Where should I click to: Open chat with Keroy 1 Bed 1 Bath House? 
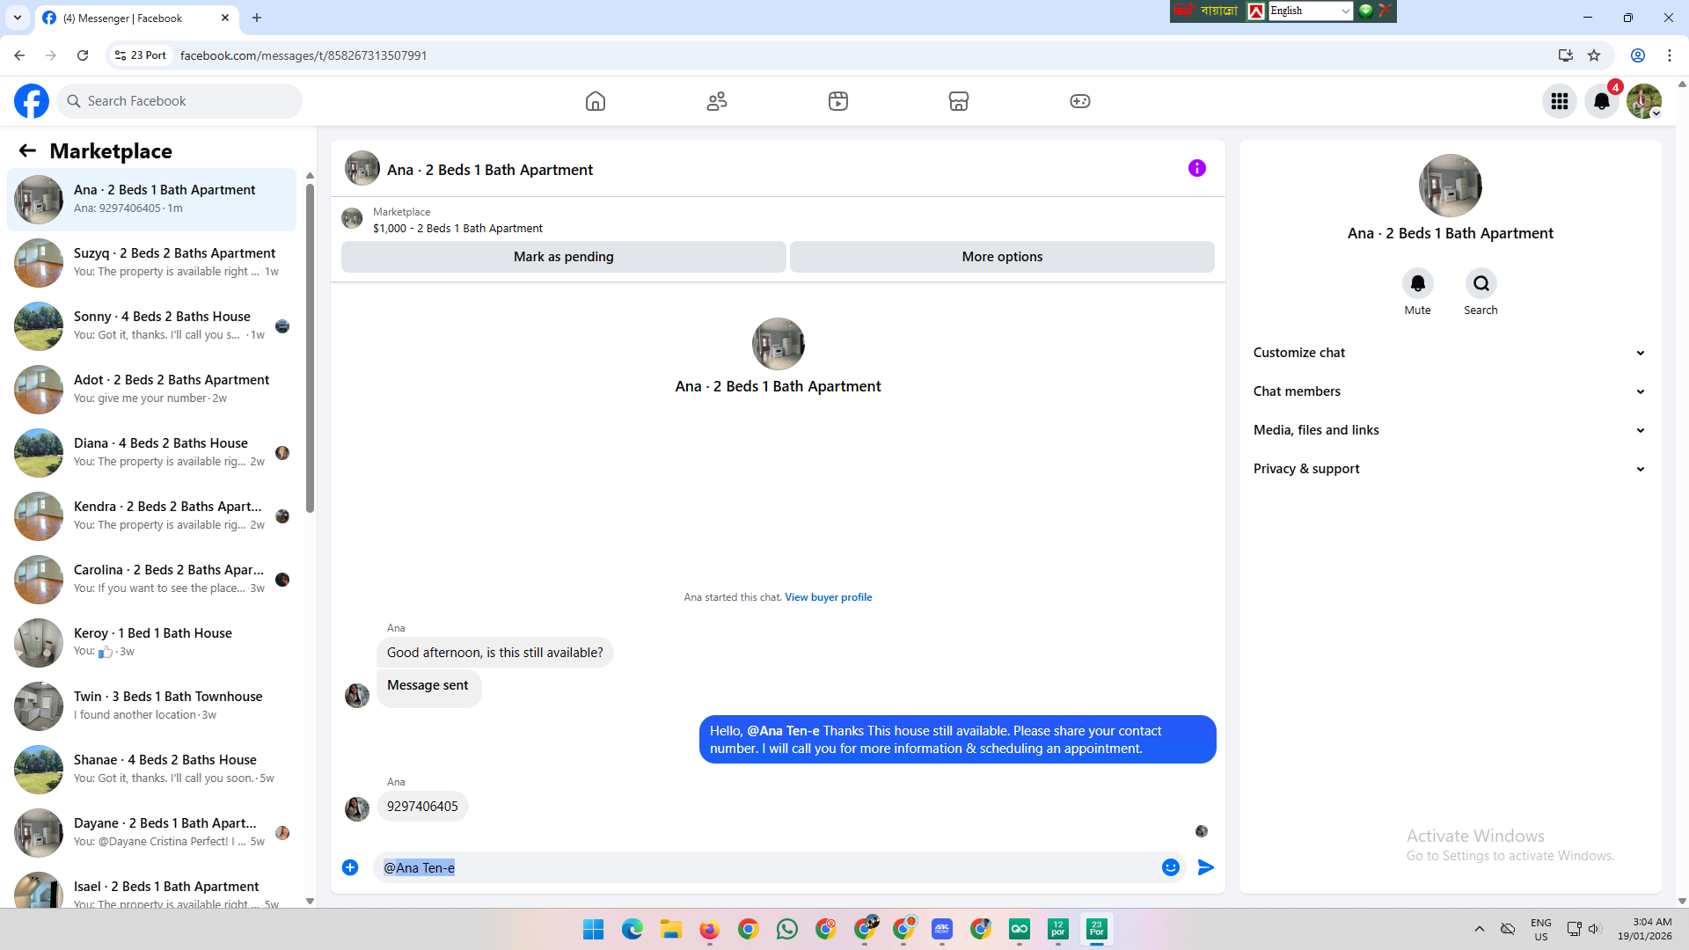click(151, 642)
